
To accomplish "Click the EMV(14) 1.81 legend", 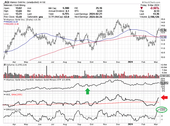I will (x=12, y=110).
